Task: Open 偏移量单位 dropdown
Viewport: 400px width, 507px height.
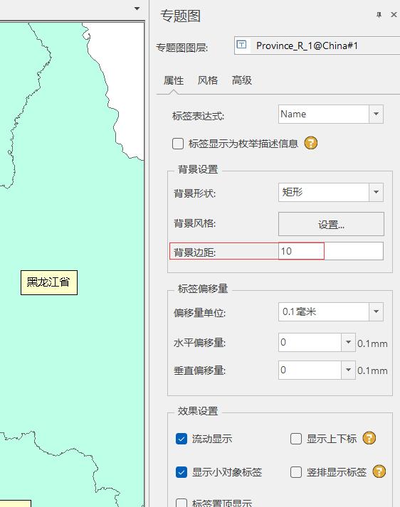Action: point(376,311)
